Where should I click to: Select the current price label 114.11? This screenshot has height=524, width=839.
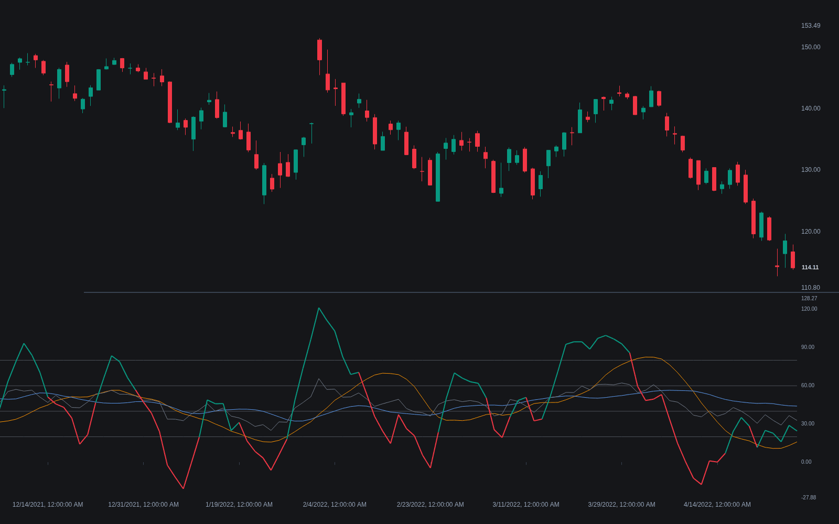coord(810,267)
